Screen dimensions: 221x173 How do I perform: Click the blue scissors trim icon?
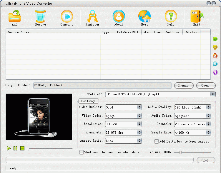215,64
